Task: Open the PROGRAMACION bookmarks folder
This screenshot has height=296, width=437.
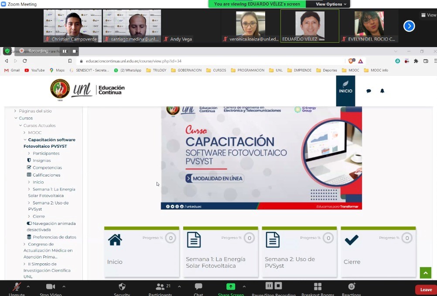Action: pyautogui.click(x=248, y=70)
